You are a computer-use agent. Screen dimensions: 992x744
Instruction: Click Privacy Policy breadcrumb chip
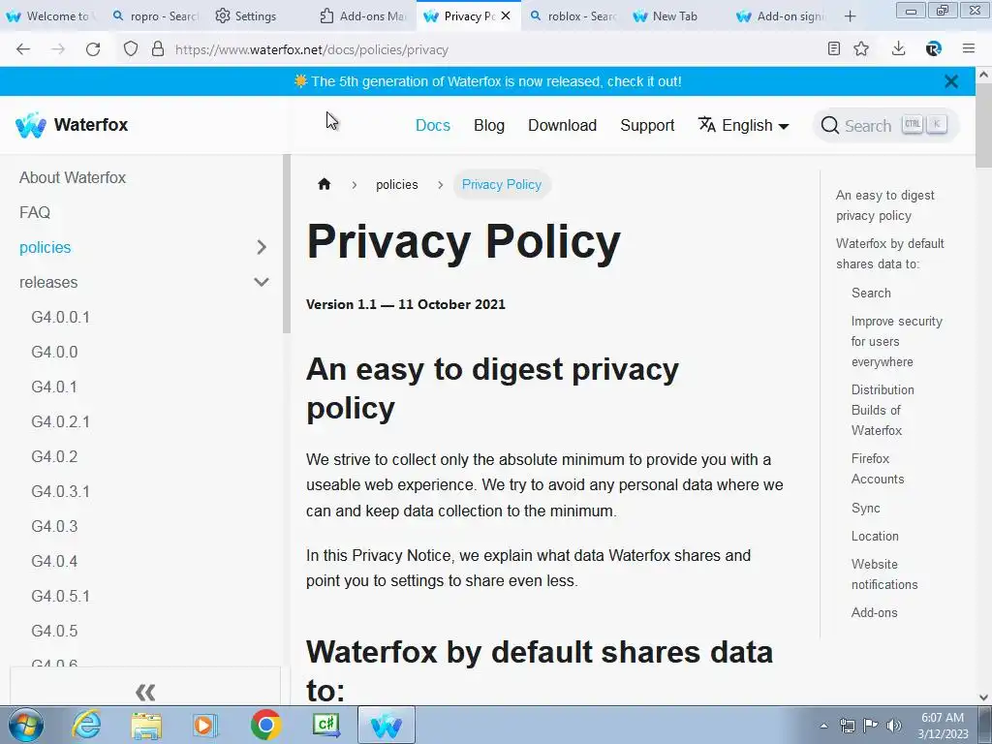point(502,185)
